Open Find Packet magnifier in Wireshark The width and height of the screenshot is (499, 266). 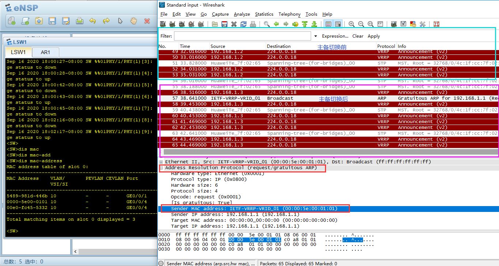point(267,24)
